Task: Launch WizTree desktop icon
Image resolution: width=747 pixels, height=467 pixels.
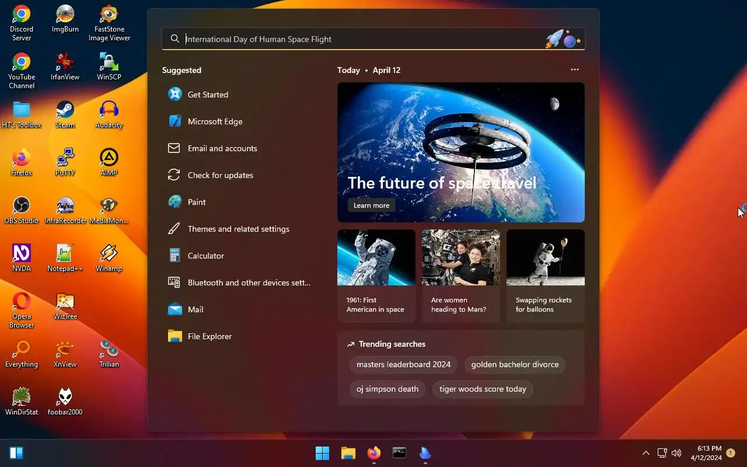Action: click(65, 306)
